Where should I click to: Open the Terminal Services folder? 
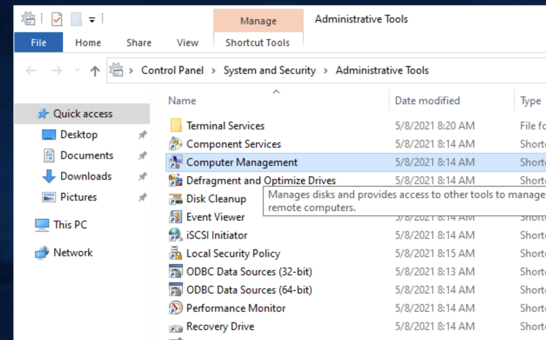(225, 126)
